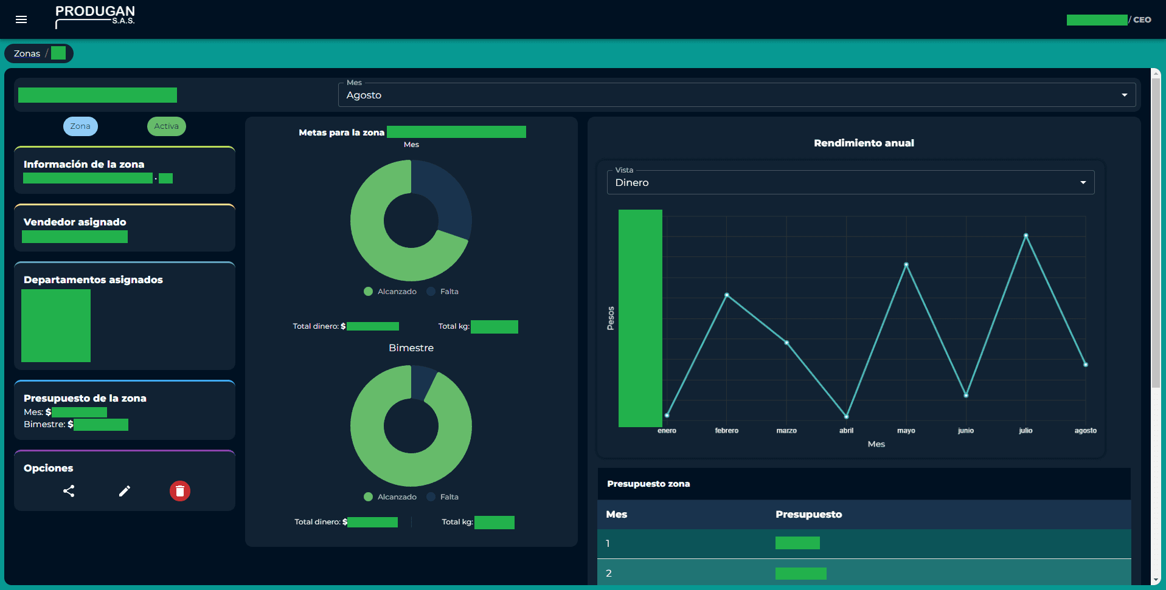The width and height of the screenshot is (1166, 590).
Task: Click the junio data point on the line chart
Action: coord(966,396)
